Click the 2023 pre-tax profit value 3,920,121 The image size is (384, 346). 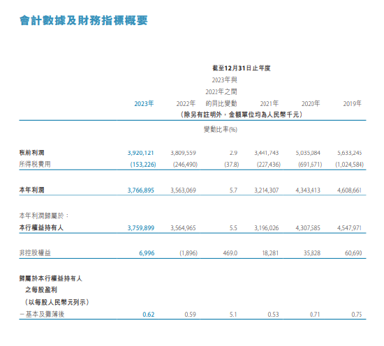(140, 153)
